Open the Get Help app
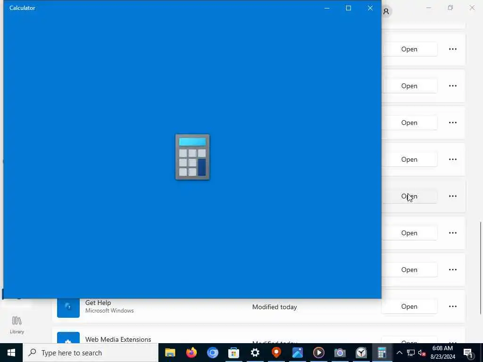The height and width of the screenshot is (362, 483). pyautogui.click(x=409, y=306)
